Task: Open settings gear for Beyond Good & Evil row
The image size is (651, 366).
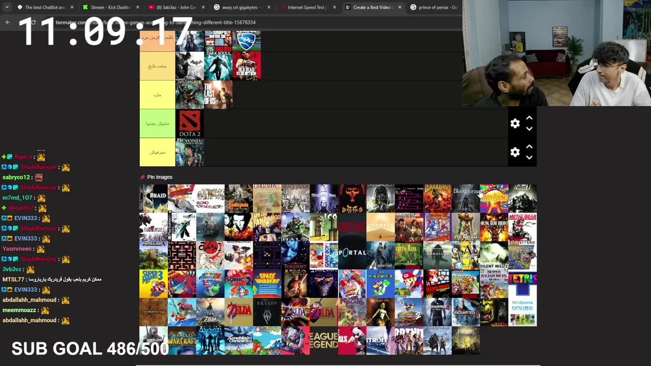Action: pos(515,152)
